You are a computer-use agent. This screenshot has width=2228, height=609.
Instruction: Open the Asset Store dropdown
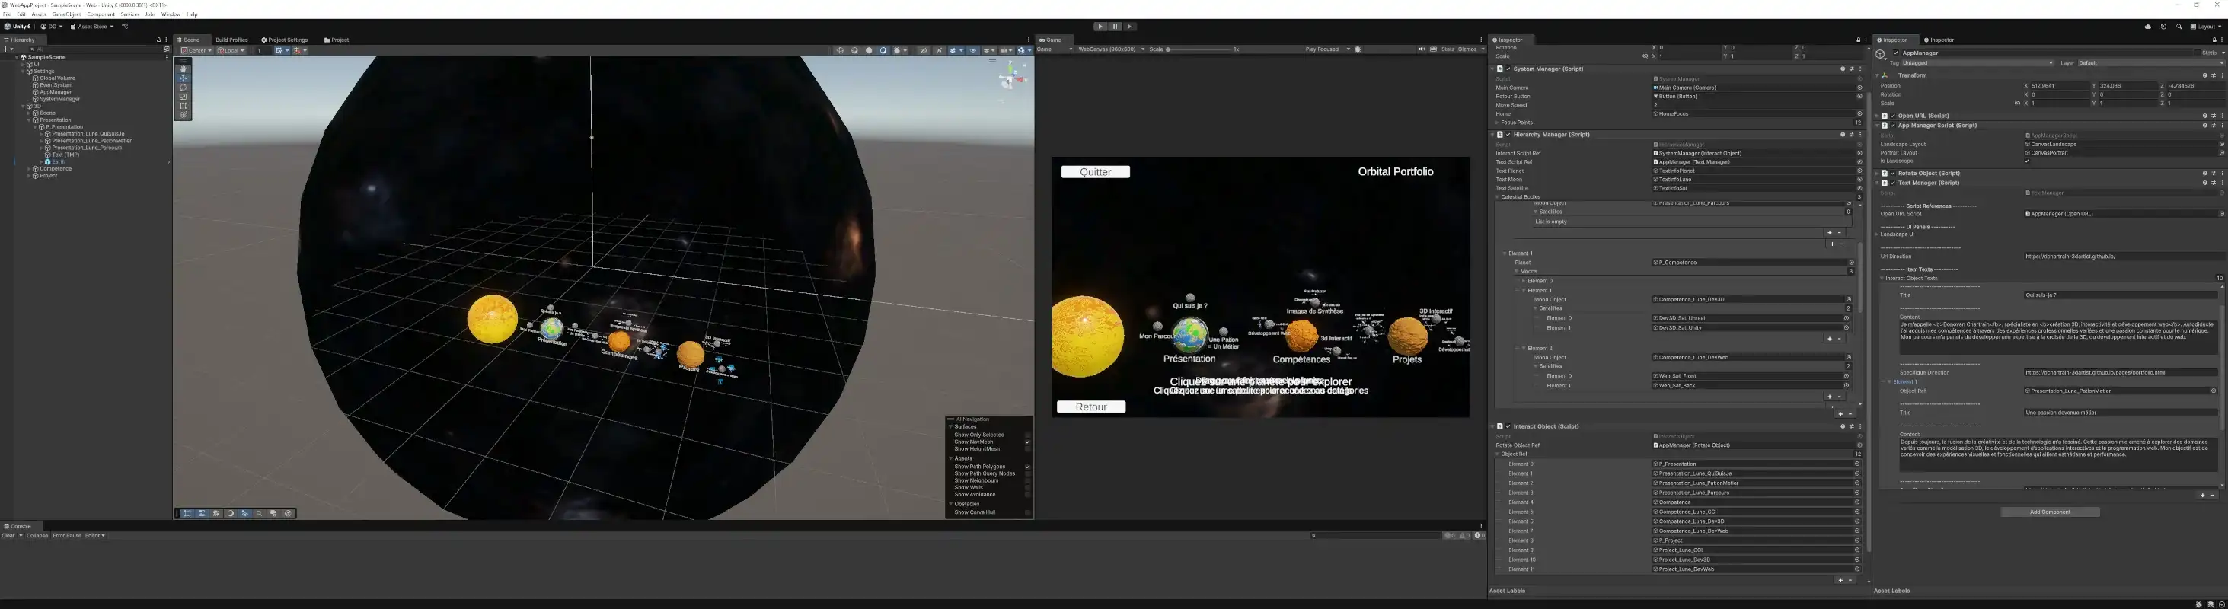93,27
